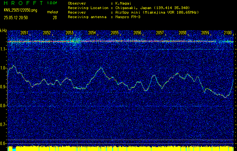Click the 2100 time marker
This screenshot has width=237, height=151.
(228, 33)
